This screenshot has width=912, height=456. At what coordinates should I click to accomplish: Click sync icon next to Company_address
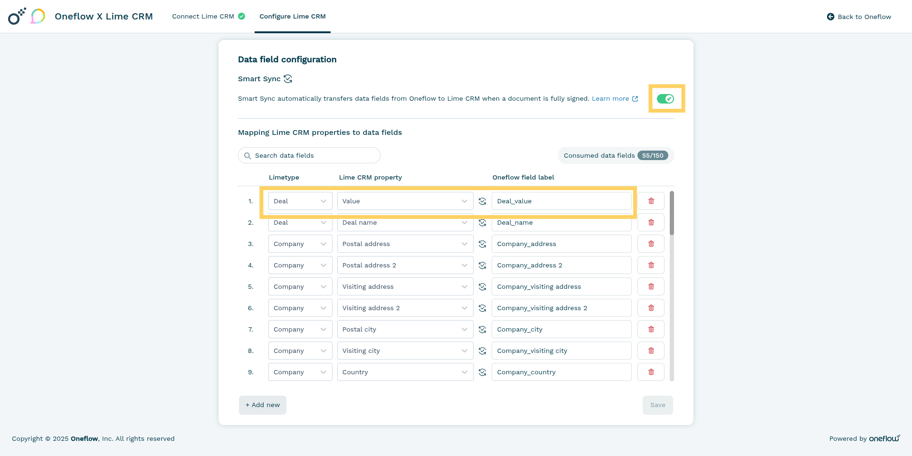pyautogui.click(x=482, y=244)
